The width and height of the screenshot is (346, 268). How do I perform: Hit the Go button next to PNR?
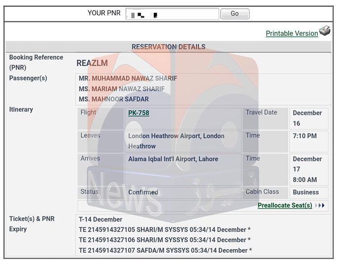pyautogui.click(x=235, y=14)
